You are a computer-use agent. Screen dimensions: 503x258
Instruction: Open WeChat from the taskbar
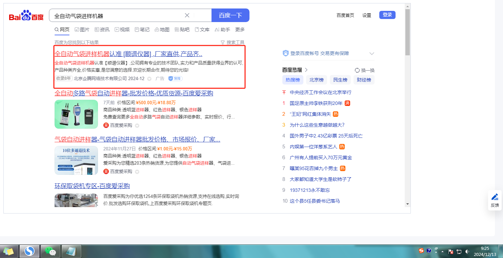(51, 251)
